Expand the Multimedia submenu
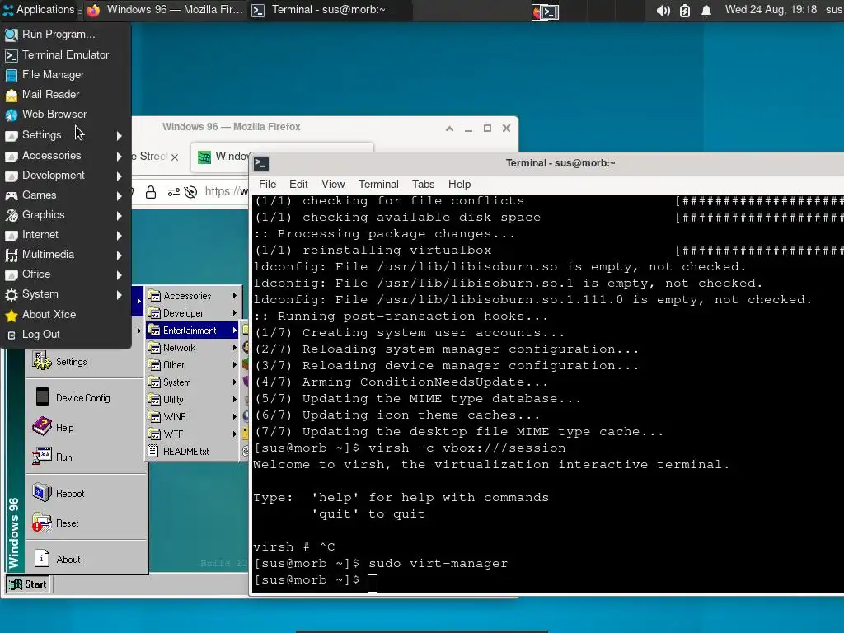 66,255
